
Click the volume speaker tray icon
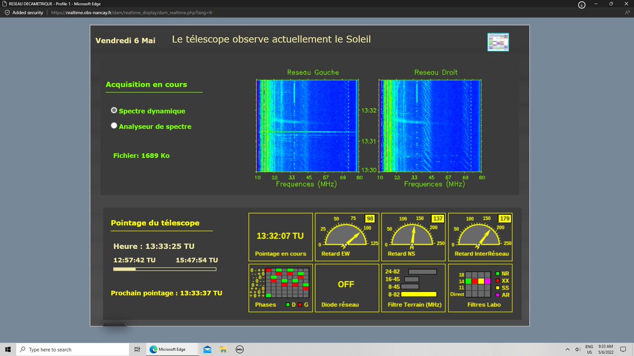pos(577,349)
